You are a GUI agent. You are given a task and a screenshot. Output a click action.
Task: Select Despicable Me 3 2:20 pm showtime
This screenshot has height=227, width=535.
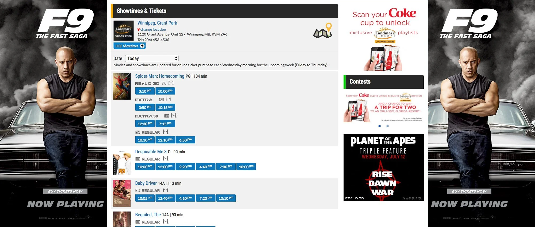point(185,167)
